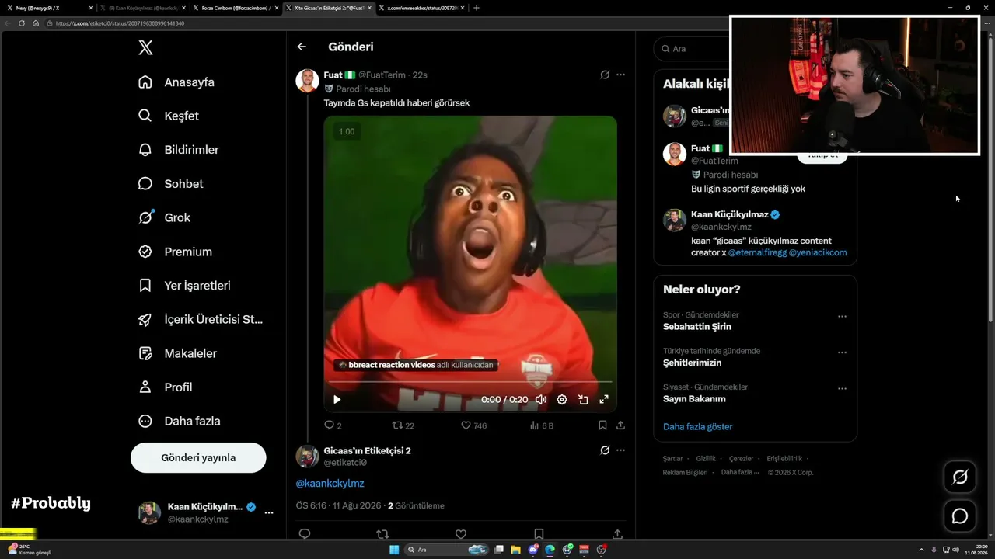Click the Ara search field on X
Viewport: 995px width, 559px height.
click(x=692, y=49)
